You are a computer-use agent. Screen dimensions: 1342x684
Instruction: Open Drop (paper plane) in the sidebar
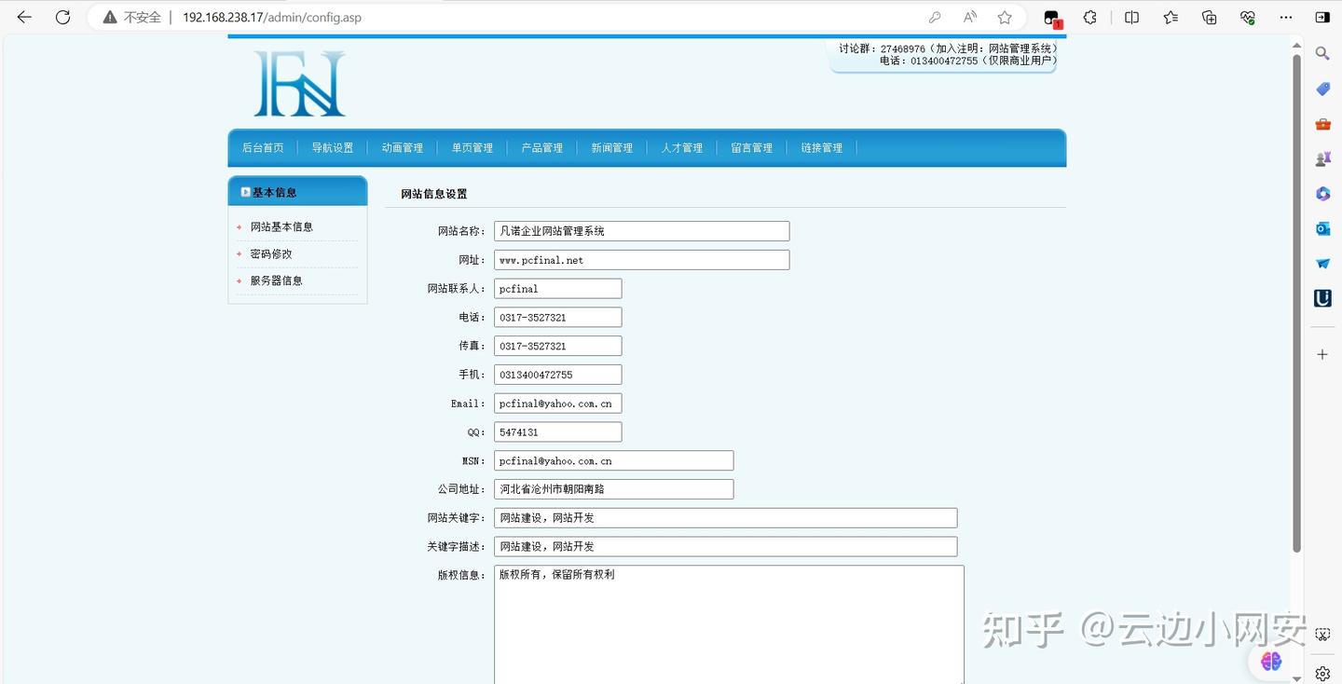tap(1321, 263)
